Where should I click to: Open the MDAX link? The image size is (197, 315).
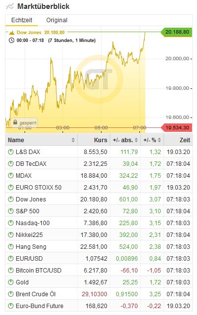coord(24,176)
